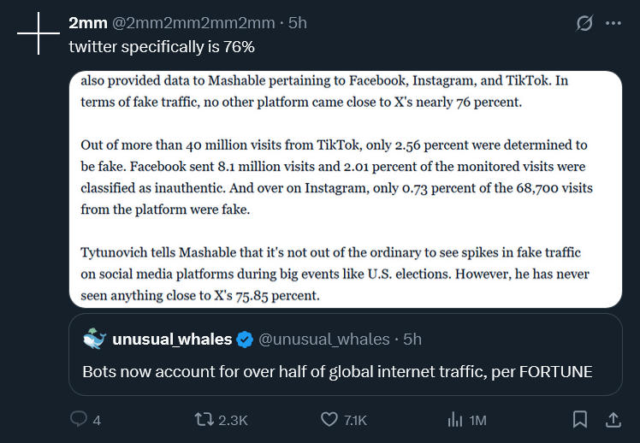This screenshot has width=640, height=443.
Task: Open the unusual_whales display name
Action: click(x=172, y=340)
